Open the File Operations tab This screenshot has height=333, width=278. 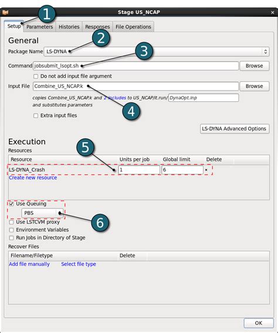133,27
